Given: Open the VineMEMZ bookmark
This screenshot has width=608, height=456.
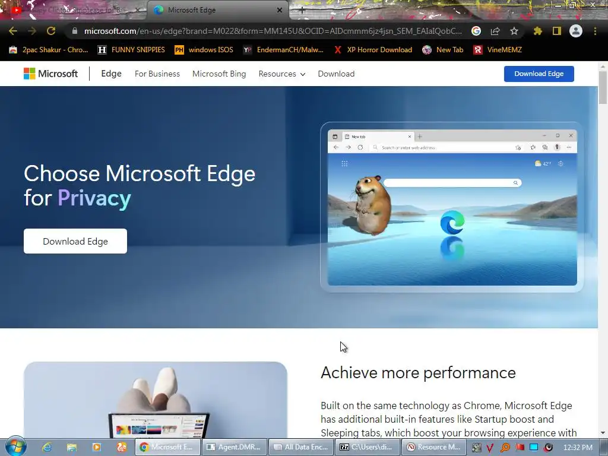Looking at the screenshot, I should (498, 50).
